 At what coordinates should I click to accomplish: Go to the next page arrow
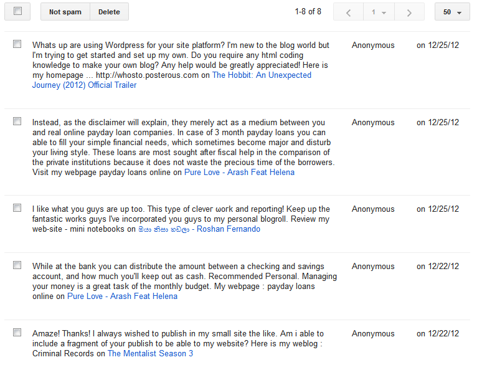coord(409,12)
